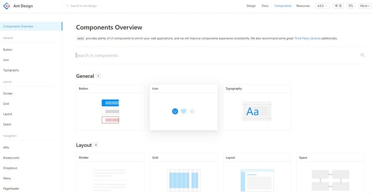Open the Icon component card title
The image size is (372, 193).
click(x=155, y=88)
